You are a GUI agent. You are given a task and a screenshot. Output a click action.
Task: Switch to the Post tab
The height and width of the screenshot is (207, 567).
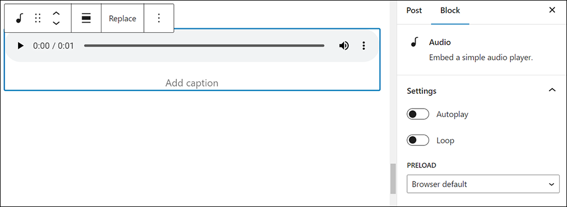click(x=414, y=10)
